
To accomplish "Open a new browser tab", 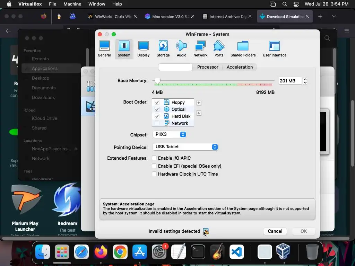I will [320, 16].
